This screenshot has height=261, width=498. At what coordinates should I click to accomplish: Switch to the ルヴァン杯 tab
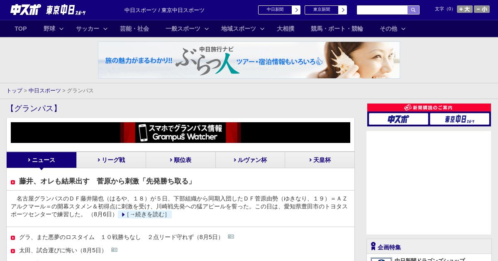[250, 160]
